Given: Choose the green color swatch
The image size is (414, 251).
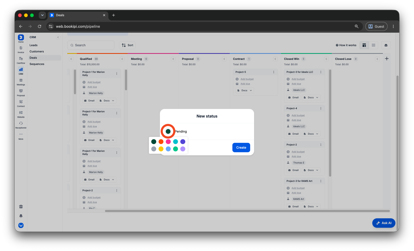Looking at the screenshot, I should tap(176, 149).
